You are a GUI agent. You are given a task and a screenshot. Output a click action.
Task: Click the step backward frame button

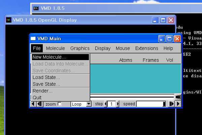(39, 104)
